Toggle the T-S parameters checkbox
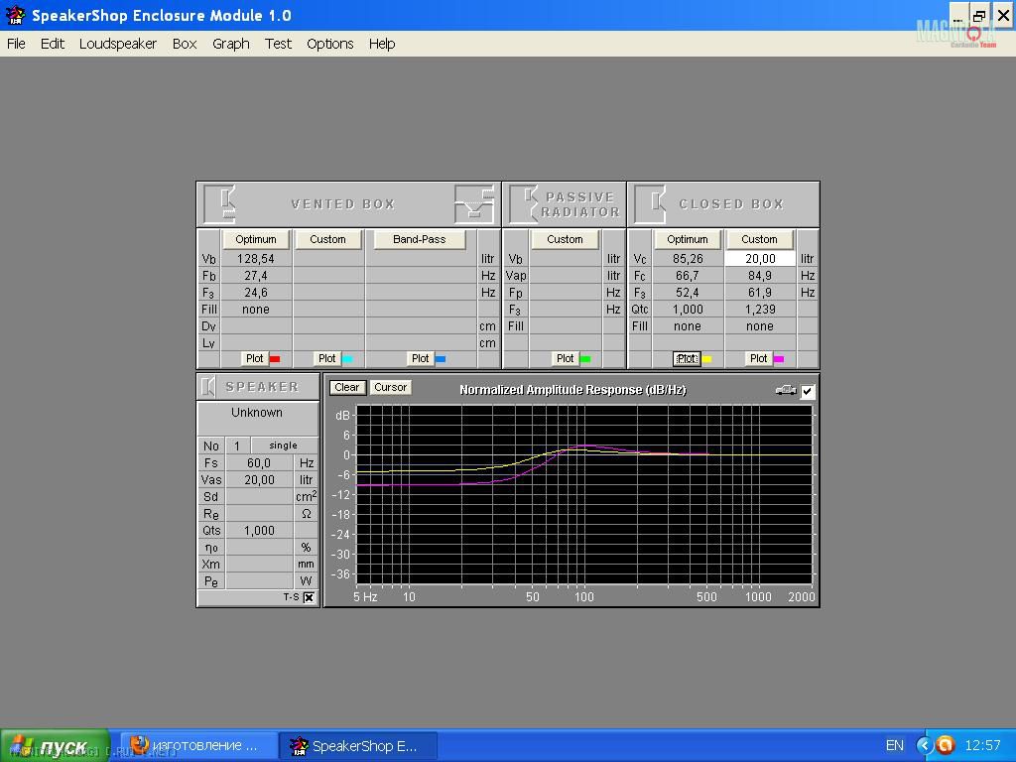The width and height of the screenshot is (1016, 762). pos(310,597)
